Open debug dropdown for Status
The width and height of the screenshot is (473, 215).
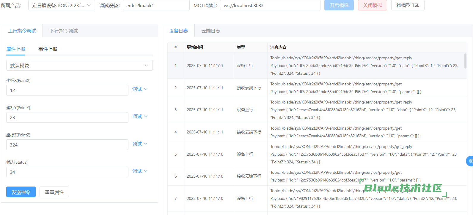(x=140, y=171)
